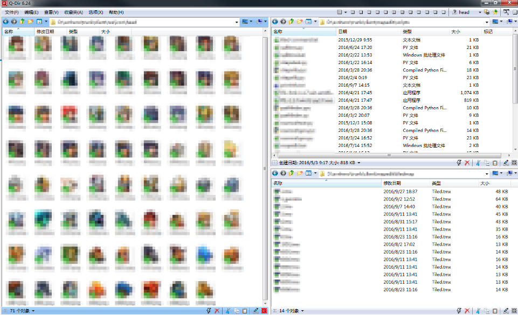
Task: Click the print icon in main toolbar
Action: point(487,12)
